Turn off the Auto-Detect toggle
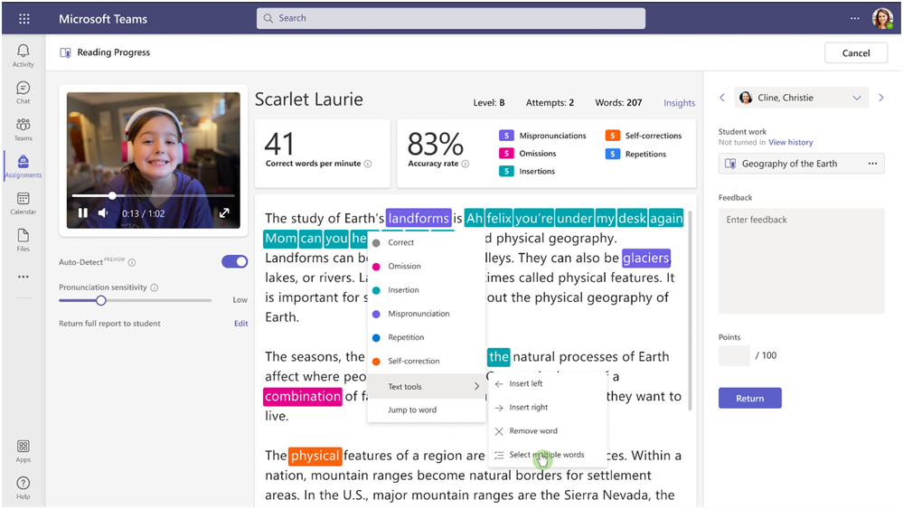903x509 pixels. click(x=235, y=262)
